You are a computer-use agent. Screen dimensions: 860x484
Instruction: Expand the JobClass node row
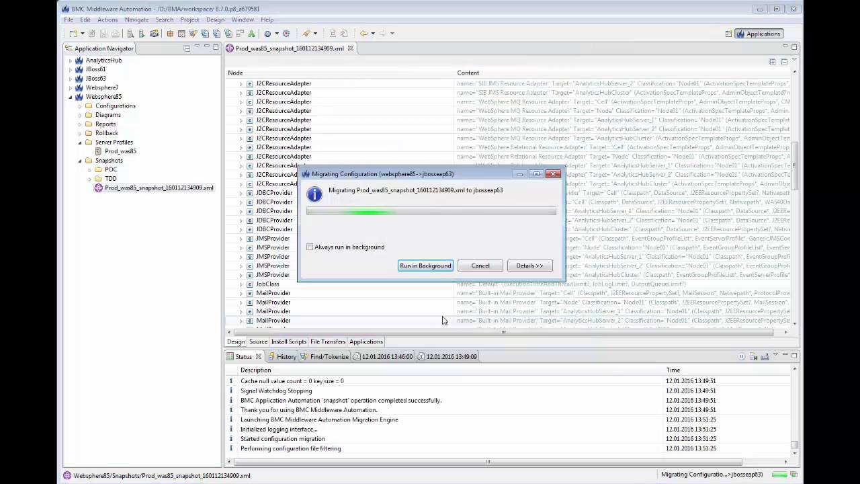point(241,284)
